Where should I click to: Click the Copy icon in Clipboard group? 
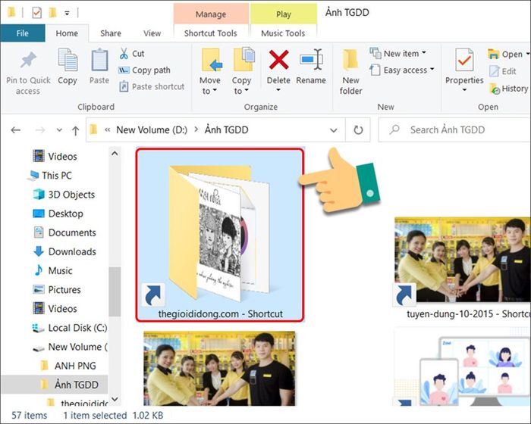pos(68,60)
